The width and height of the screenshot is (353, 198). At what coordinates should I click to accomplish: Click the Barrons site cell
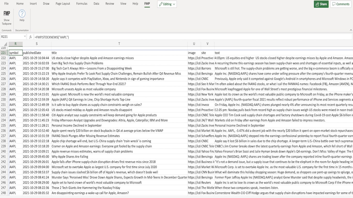pyautogui.click(x=208, y=68)
